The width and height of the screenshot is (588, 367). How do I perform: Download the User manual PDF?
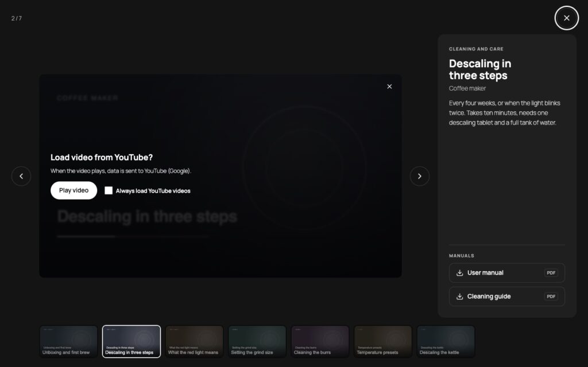coord(506,272)
